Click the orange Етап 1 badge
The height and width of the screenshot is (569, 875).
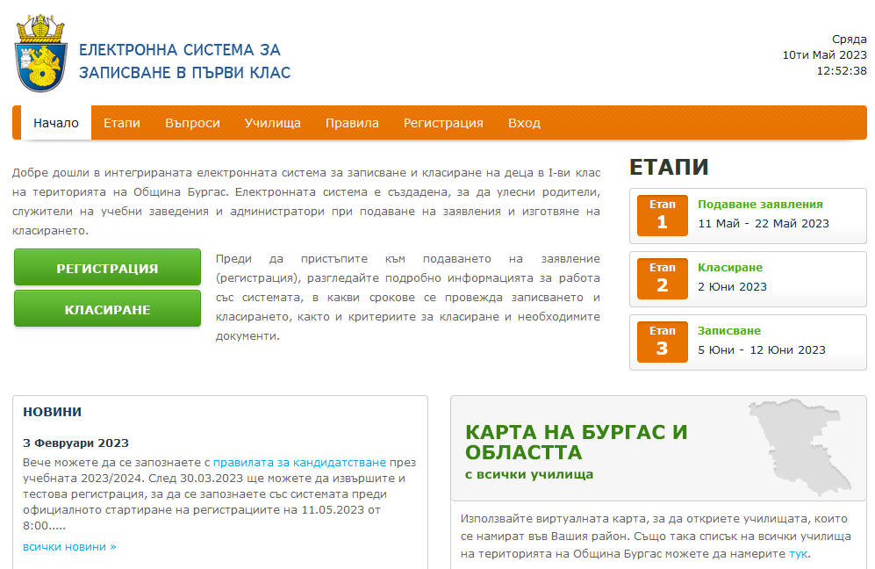point(662,215)
